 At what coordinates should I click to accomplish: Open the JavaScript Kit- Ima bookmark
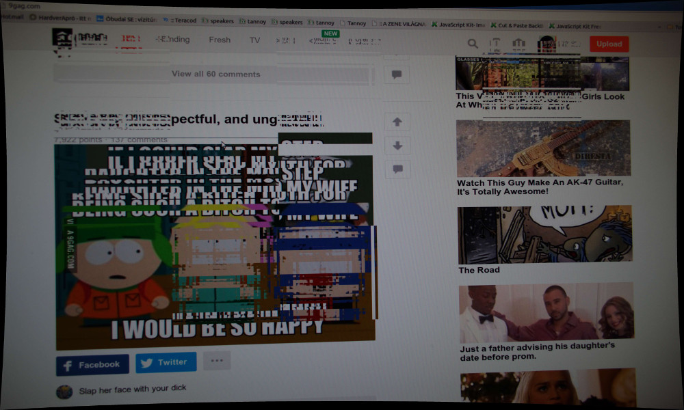[x=458, y=25]
